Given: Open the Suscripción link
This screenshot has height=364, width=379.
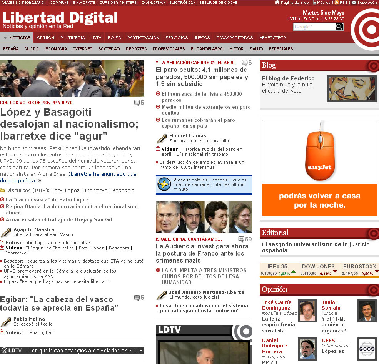Looking at the screenshot, I should (367, 3).
